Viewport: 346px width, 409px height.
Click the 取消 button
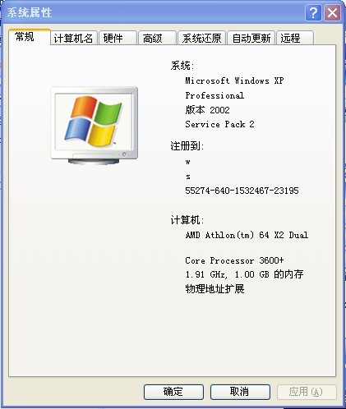point(240,392)
